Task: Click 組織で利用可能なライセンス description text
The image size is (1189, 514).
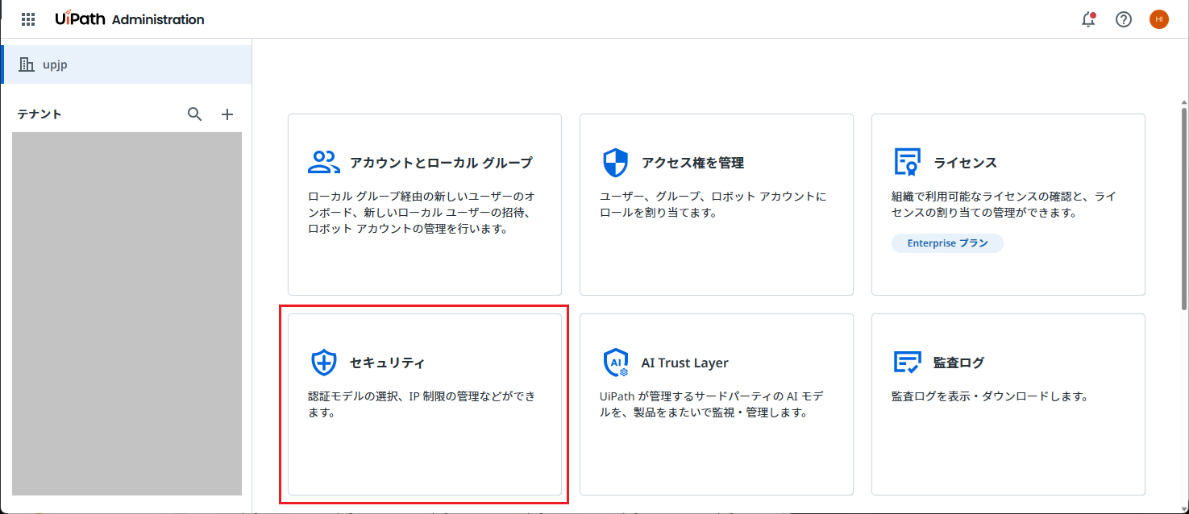Action: tap(1004, 205)
